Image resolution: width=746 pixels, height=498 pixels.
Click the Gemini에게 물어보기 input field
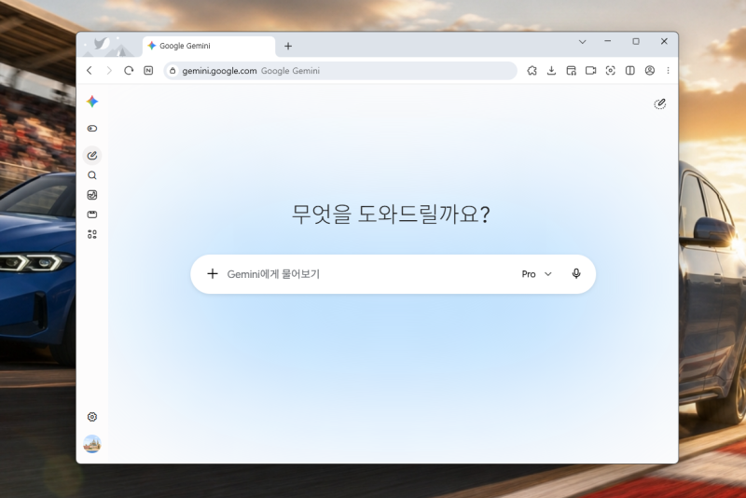click(368, 274)
